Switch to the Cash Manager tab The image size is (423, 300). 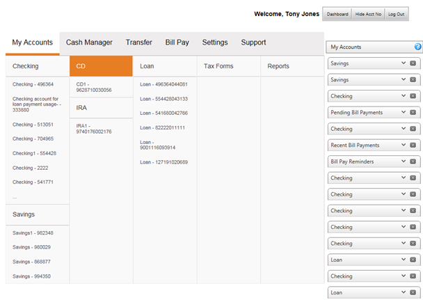89,42
